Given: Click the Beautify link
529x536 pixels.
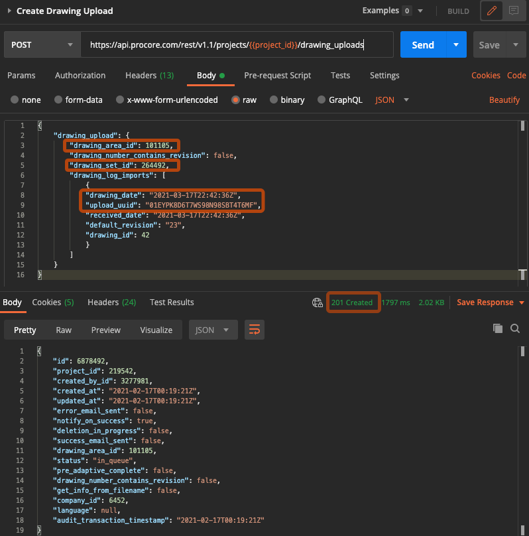Looking at the screenshot, I should 504,100.
